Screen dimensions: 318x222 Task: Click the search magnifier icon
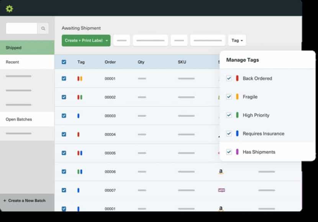pyautogui.click(x=43, y=28)
